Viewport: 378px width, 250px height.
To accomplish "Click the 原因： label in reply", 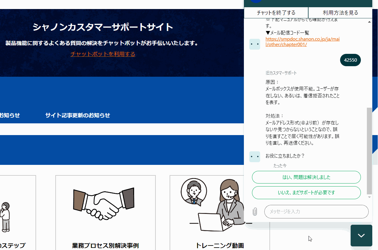I will point(272,82).
